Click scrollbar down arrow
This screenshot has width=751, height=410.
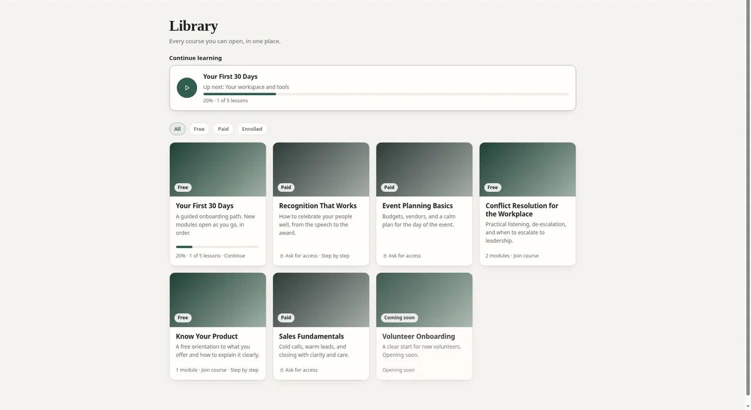(747, 406)
